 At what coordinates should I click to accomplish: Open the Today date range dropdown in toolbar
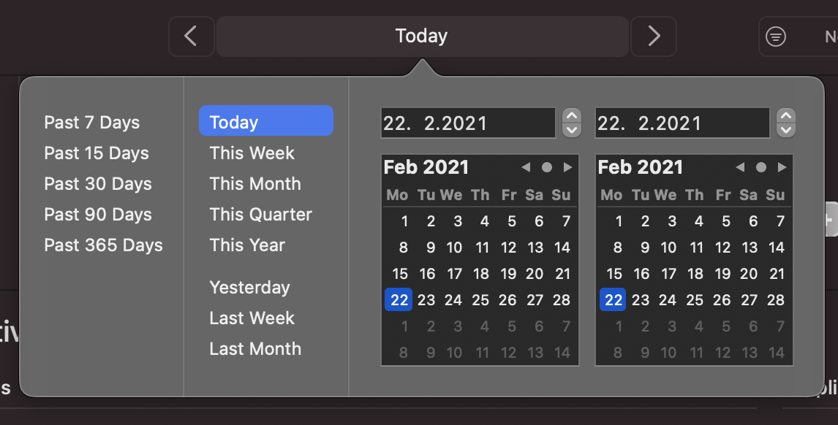[422, 36]
